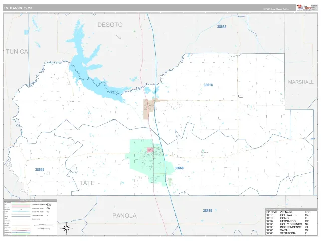
Task: Click the N4 location cell for Holly Springs
Action: click(x=306, y=224)
